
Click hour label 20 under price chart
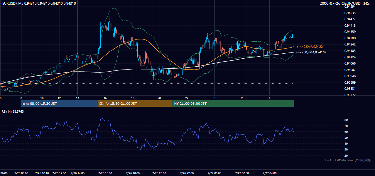159,98
